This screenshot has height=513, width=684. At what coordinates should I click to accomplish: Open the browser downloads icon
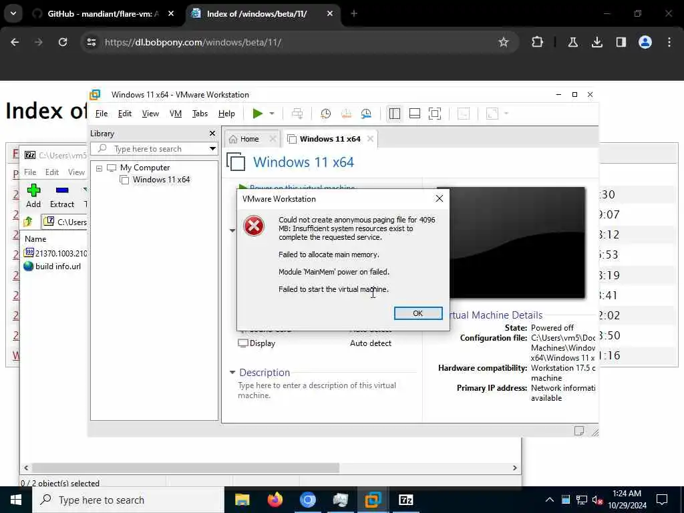coord(596,42)
